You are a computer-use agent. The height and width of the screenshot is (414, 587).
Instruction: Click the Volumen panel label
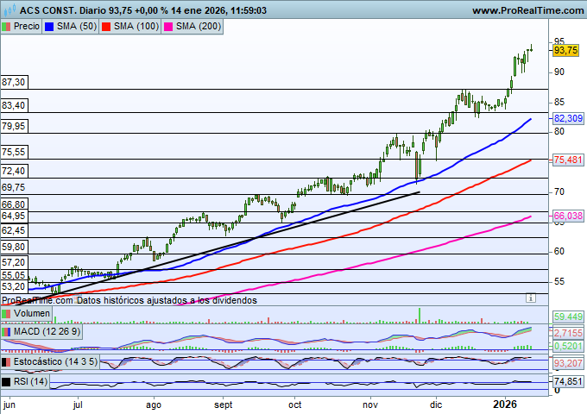coord(32,314)
